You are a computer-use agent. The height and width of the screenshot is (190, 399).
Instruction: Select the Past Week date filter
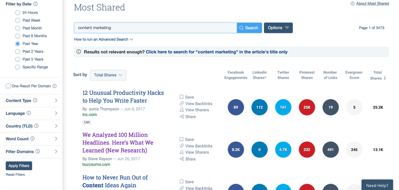pos(17,20)
